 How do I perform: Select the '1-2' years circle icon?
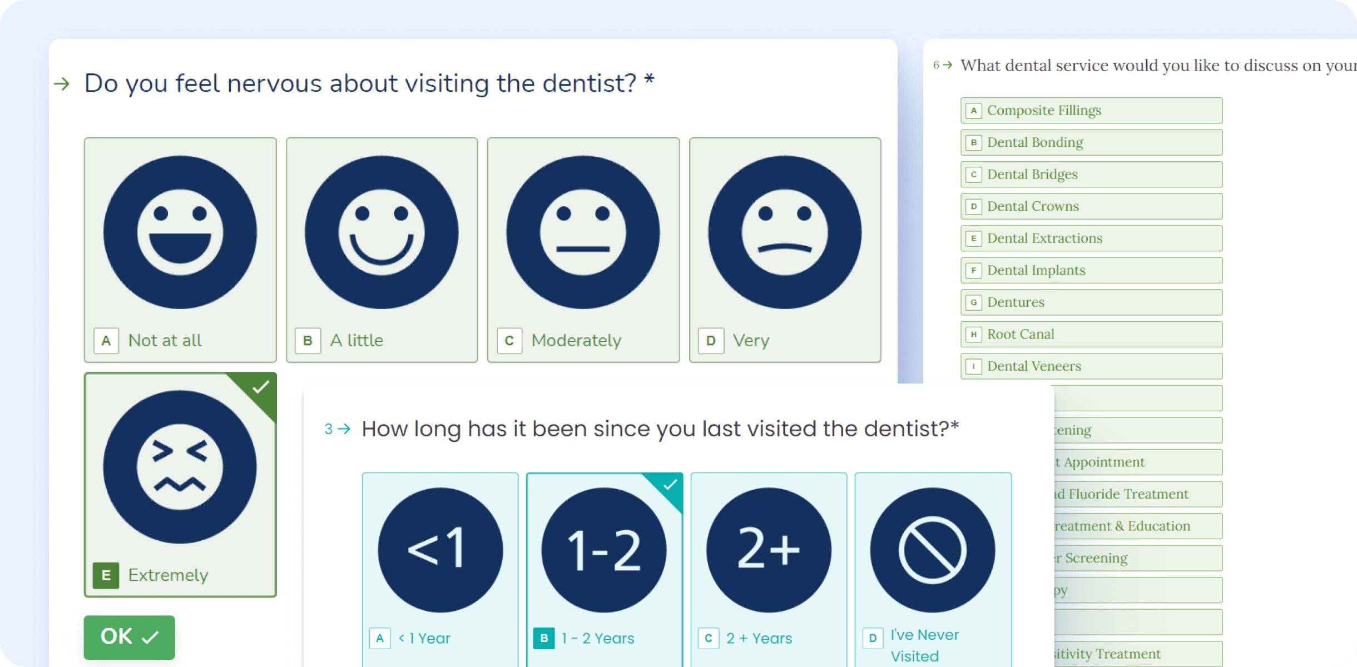(x=604, y=550)
